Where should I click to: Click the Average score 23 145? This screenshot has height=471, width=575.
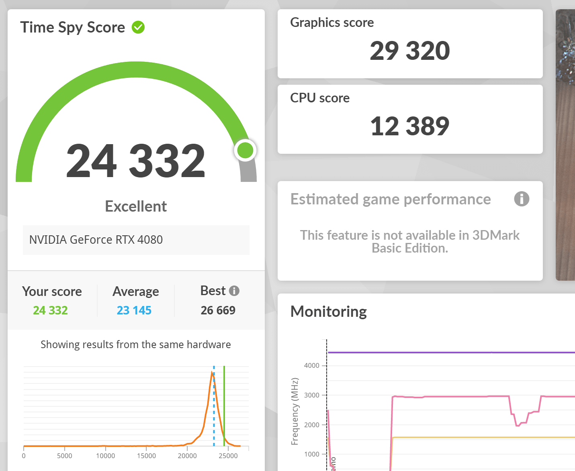tap(134, 310)
